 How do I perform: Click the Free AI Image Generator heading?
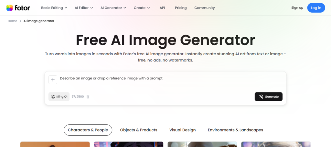[165, 40]
